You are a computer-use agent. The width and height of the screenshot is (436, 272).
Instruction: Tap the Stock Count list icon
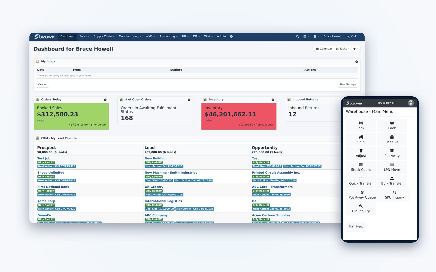[361, 165]
